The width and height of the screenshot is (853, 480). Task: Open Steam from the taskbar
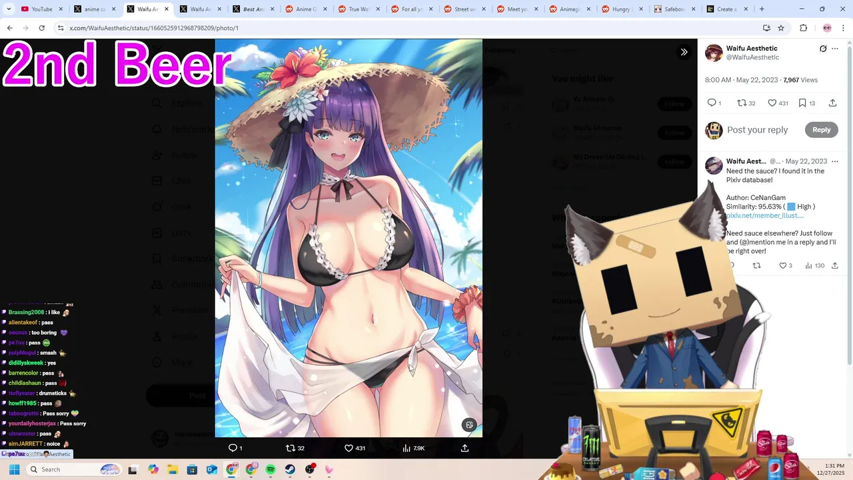pos(290,469)
